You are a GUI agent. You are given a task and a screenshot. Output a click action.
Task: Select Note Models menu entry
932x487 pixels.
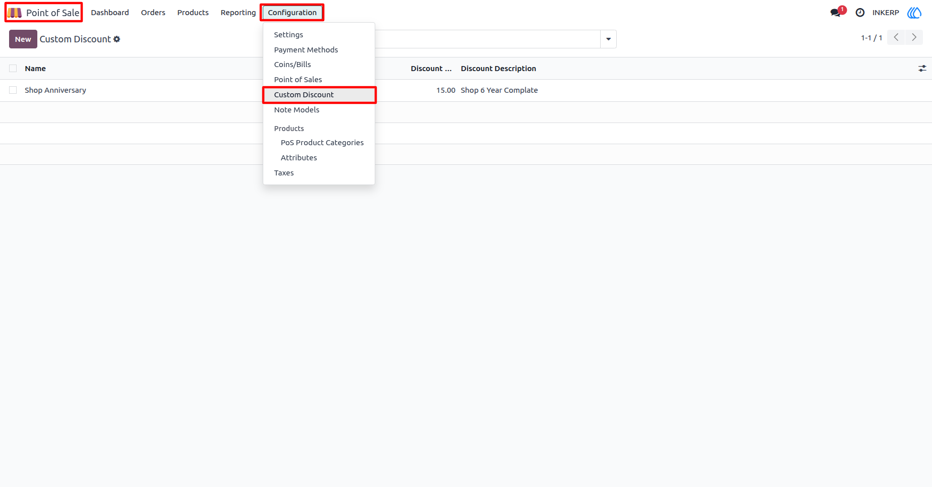pos(319,110)
